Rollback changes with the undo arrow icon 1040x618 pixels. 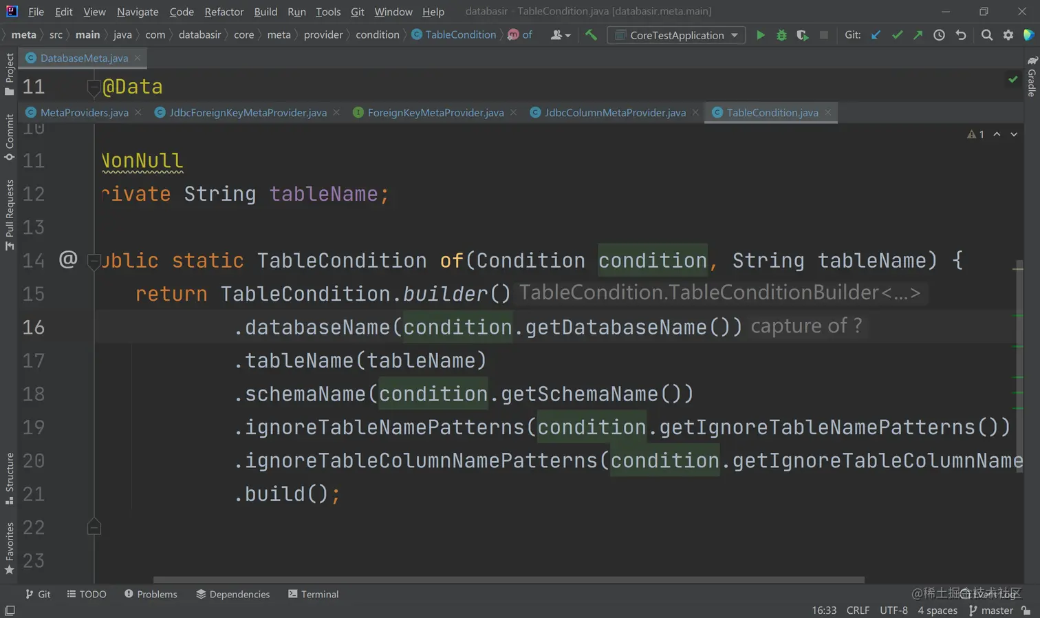[x=961, y=35]
